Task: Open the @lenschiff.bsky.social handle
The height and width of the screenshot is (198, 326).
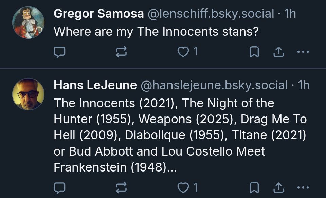Action: point(210,14)
